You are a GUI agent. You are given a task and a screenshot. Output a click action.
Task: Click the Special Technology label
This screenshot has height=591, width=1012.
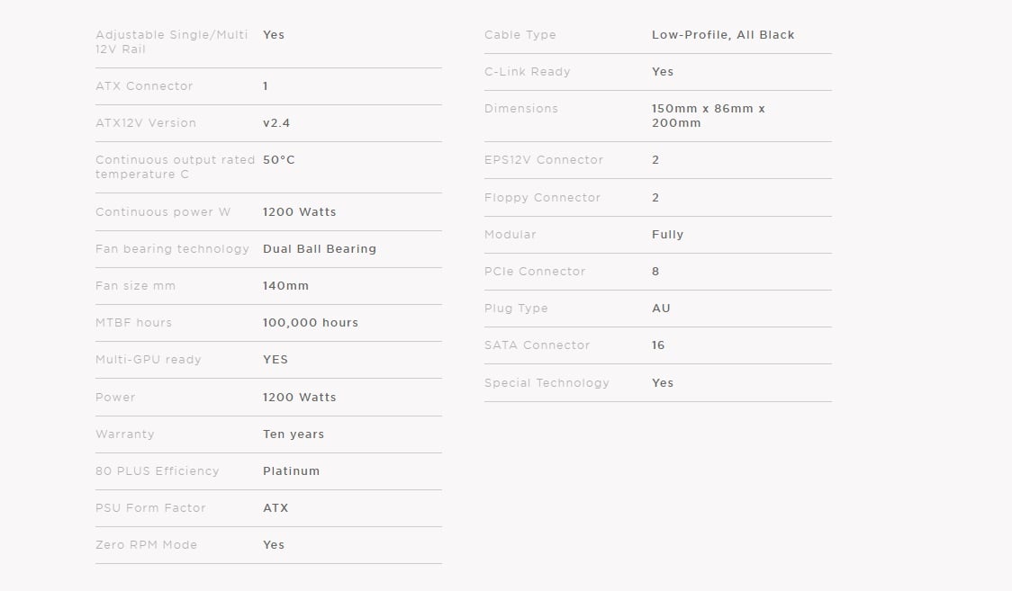547,383
